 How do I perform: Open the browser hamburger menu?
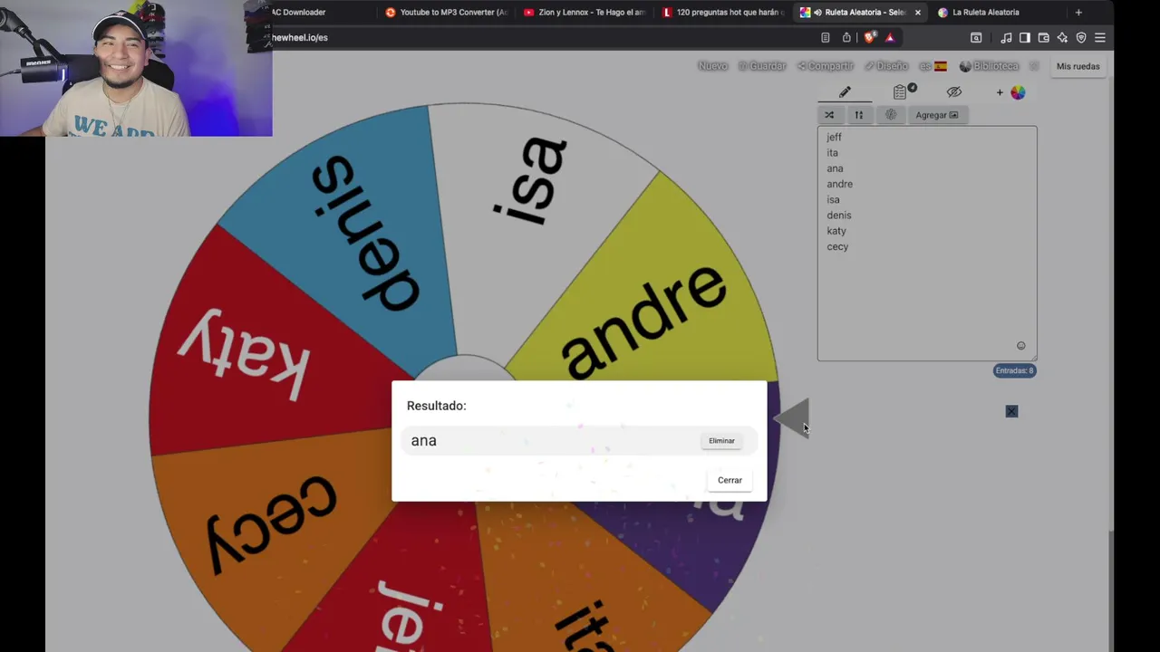coord(1100,38)
